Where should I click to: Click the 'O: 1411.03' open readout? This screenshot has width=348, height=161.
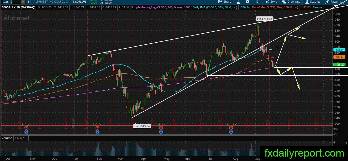61,7
